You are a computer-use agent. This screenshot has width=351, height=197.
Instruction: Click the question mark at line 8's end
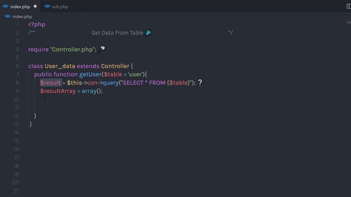point(200,83)
